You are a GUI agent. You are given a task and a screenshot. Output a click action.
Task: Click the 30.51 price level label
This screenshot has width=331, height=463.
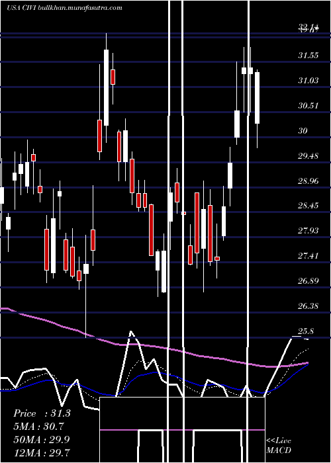point(308,105)
